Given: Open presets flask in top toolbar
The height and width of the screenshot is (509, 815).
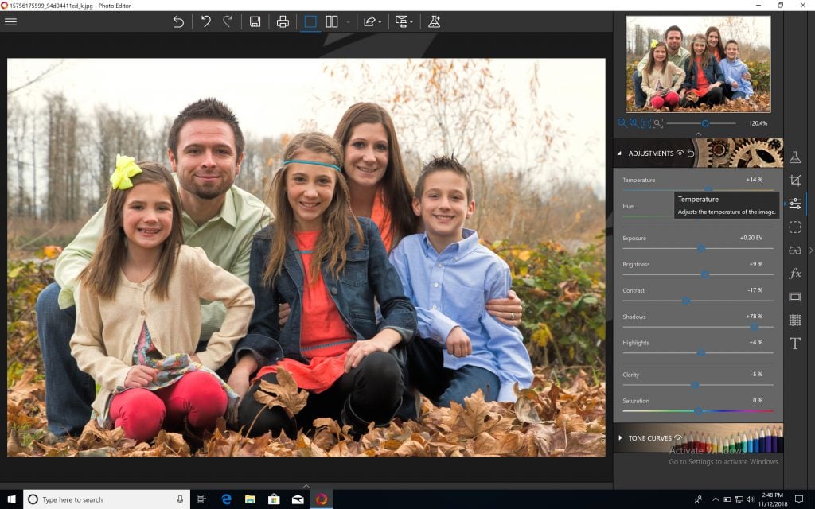Looking at the screenshot, I should (434, 21).
